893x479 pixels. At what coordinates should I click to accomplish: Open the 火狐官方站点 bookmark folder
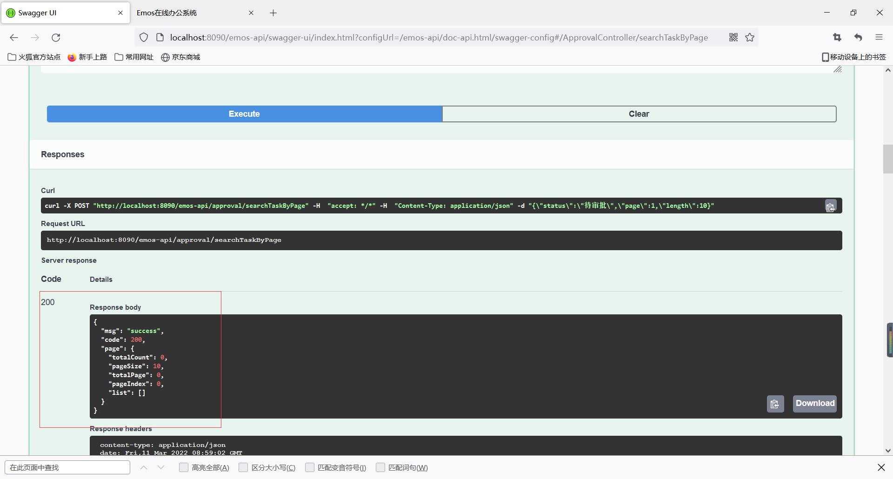click(x=34, y=57)
